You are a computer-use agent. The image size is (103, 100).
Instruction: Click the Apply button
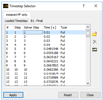coord(13,95)
